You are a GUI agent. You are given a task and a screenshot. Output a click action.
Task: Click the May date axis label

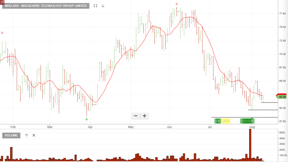[x=131, y=127]
